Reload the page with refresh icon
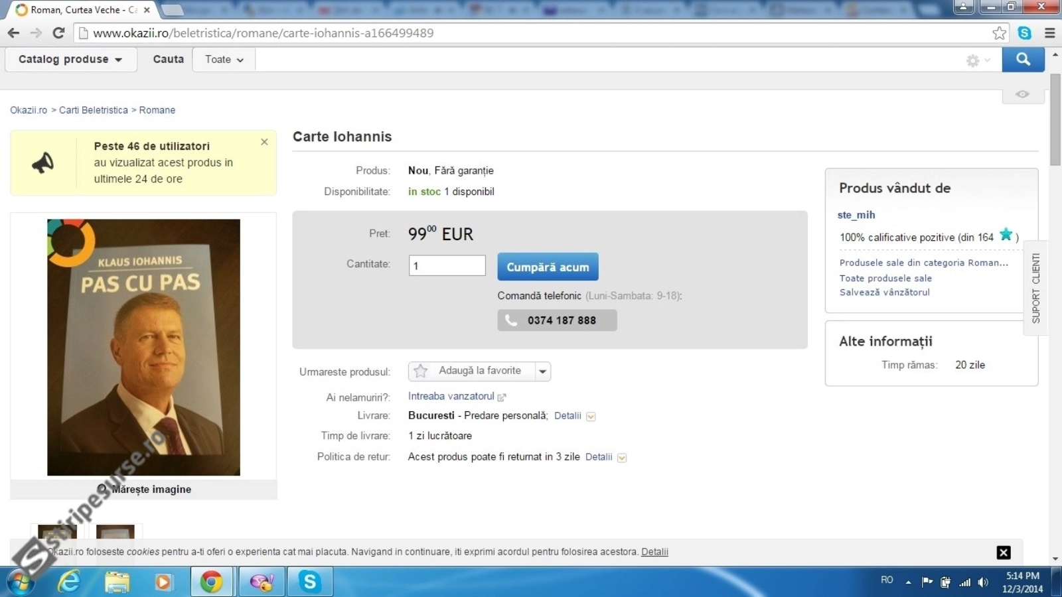 58,33
